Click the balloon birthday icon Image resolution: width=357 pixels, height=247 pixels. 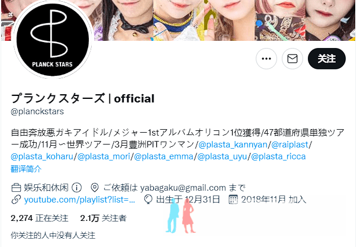pyautogui.click(x=148, y=200)
